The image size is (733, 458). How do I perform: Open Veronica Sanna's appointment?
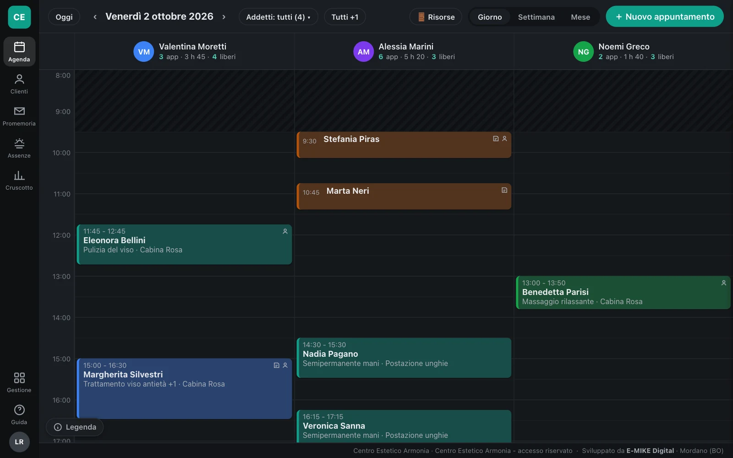pyautogui.click(x=404, y=426)
